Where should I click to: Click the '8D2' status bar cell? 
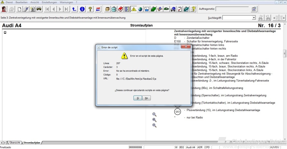pos(182,147)
